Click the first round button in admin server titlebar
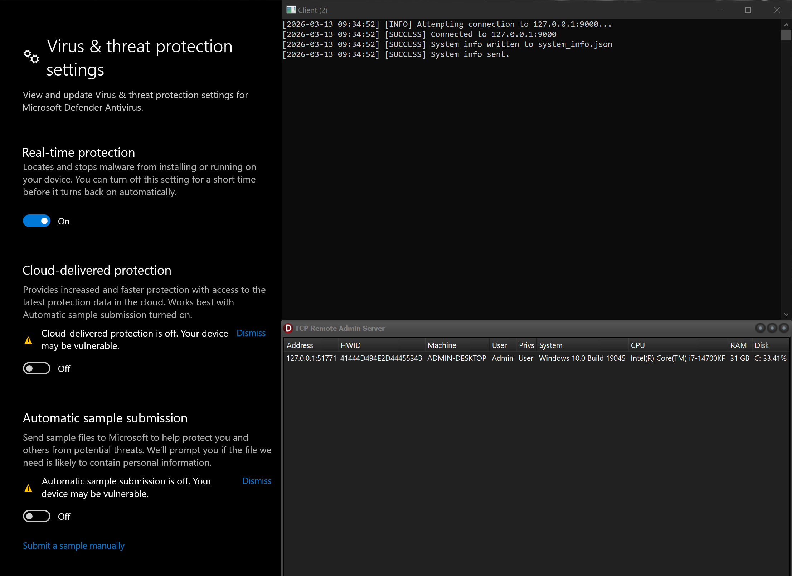 (759, 328)
